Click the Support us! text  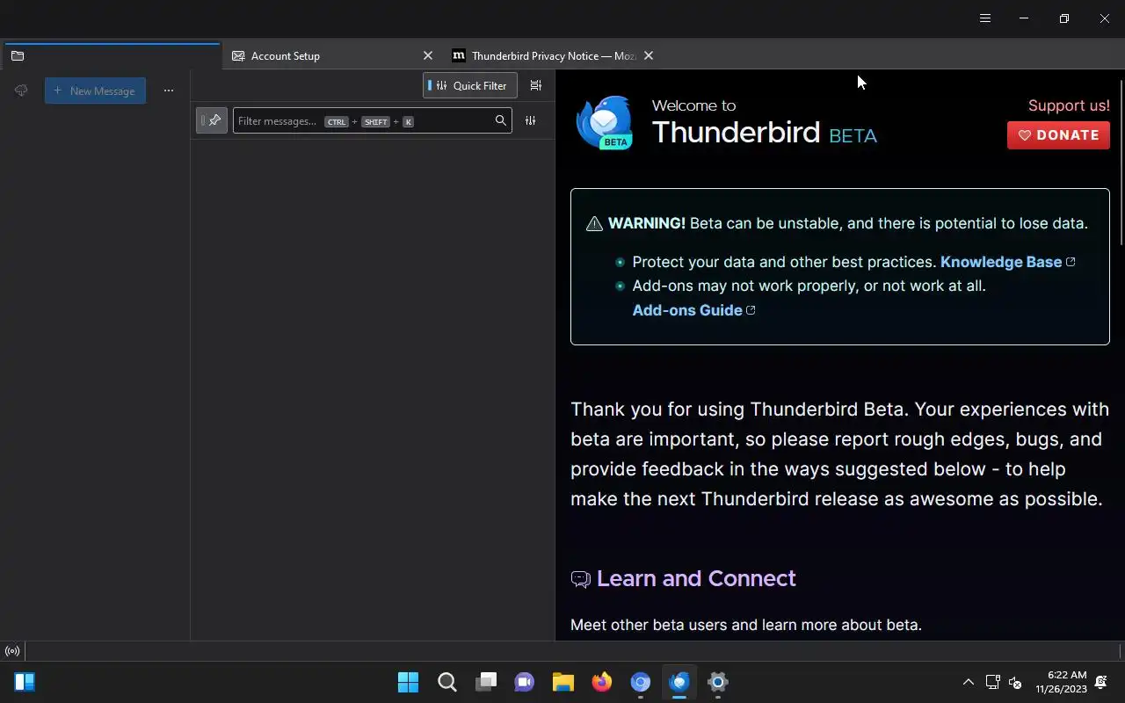[1069, 105]
